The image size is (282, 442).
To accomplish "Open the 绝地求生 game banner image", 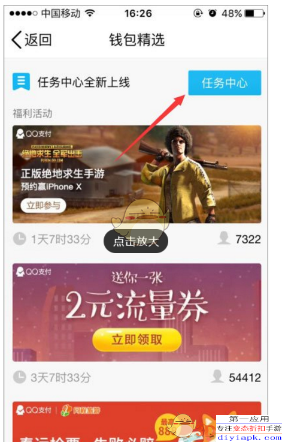I will (x=137, y=174).
